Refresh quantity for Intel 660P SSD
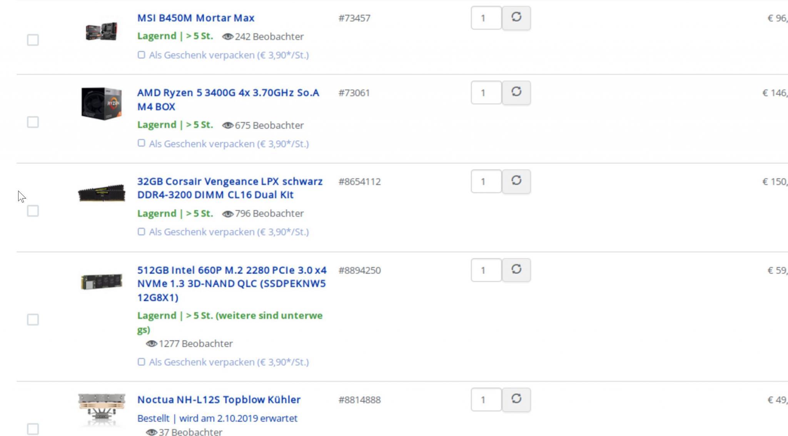The image size is (788, 436). click(x=516, y=270)
